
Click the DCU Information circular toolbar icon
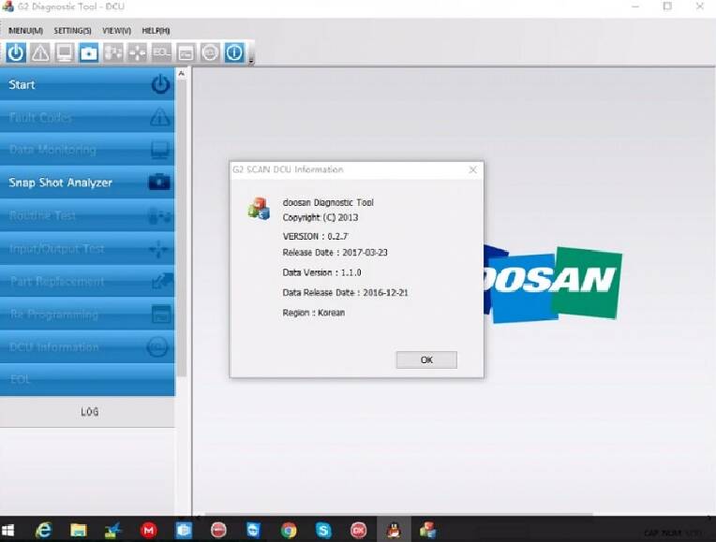point(210,53)
